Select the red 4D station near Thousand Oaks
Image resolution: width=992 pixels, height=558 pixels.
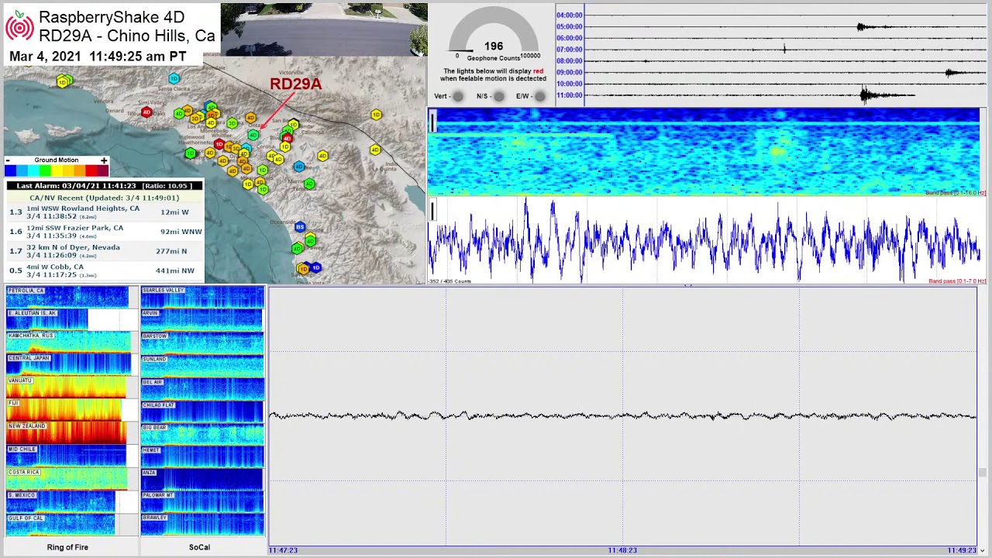click(x=146, y=112)
